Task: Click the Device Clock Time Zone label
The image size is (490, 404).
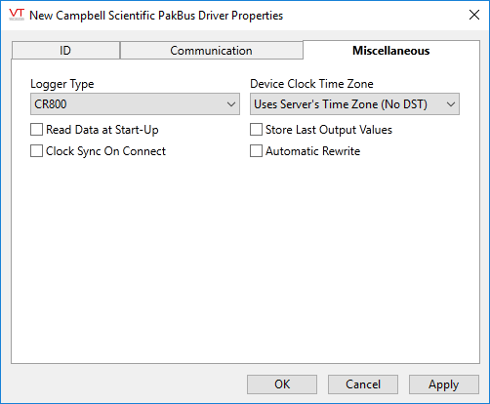Action: (x=311, y=84)
